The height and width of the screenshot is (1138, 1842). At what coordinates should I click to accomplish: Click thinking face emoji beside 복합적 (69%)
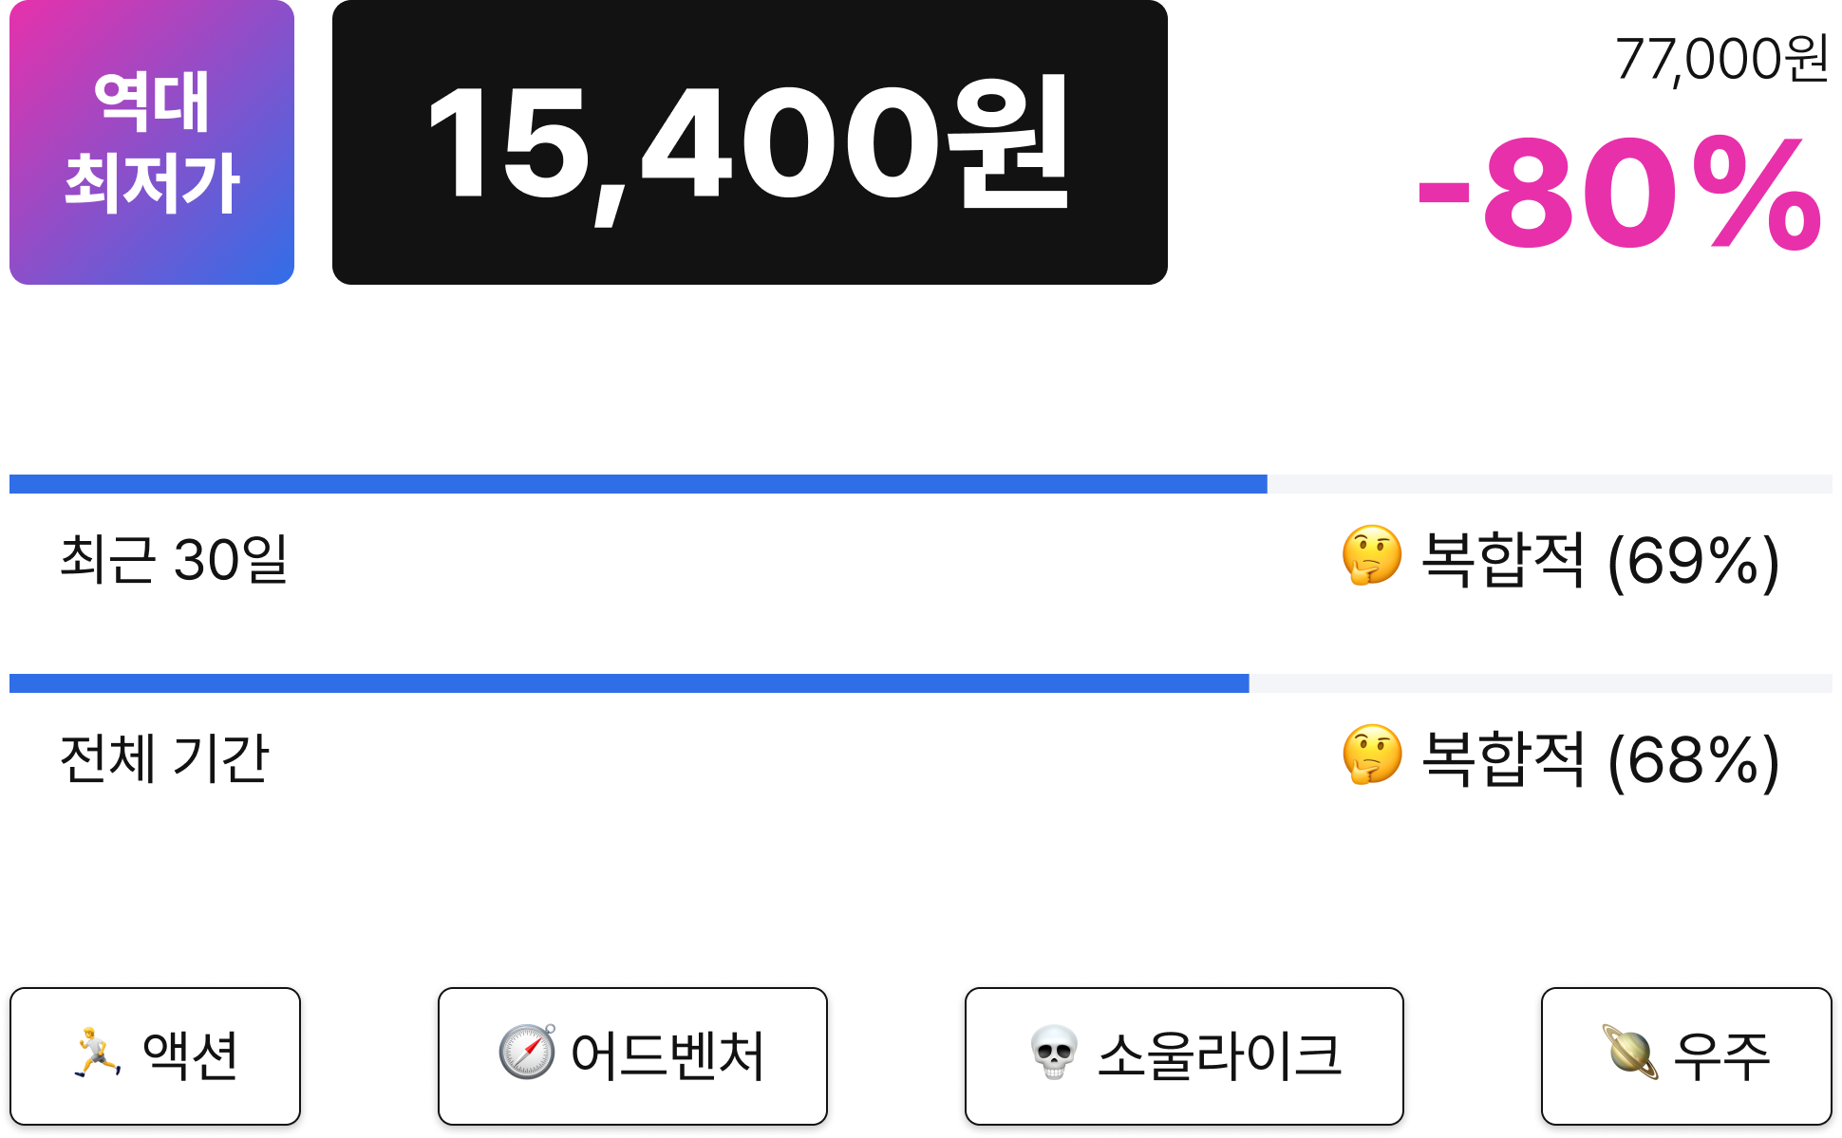pos(1372,555)
